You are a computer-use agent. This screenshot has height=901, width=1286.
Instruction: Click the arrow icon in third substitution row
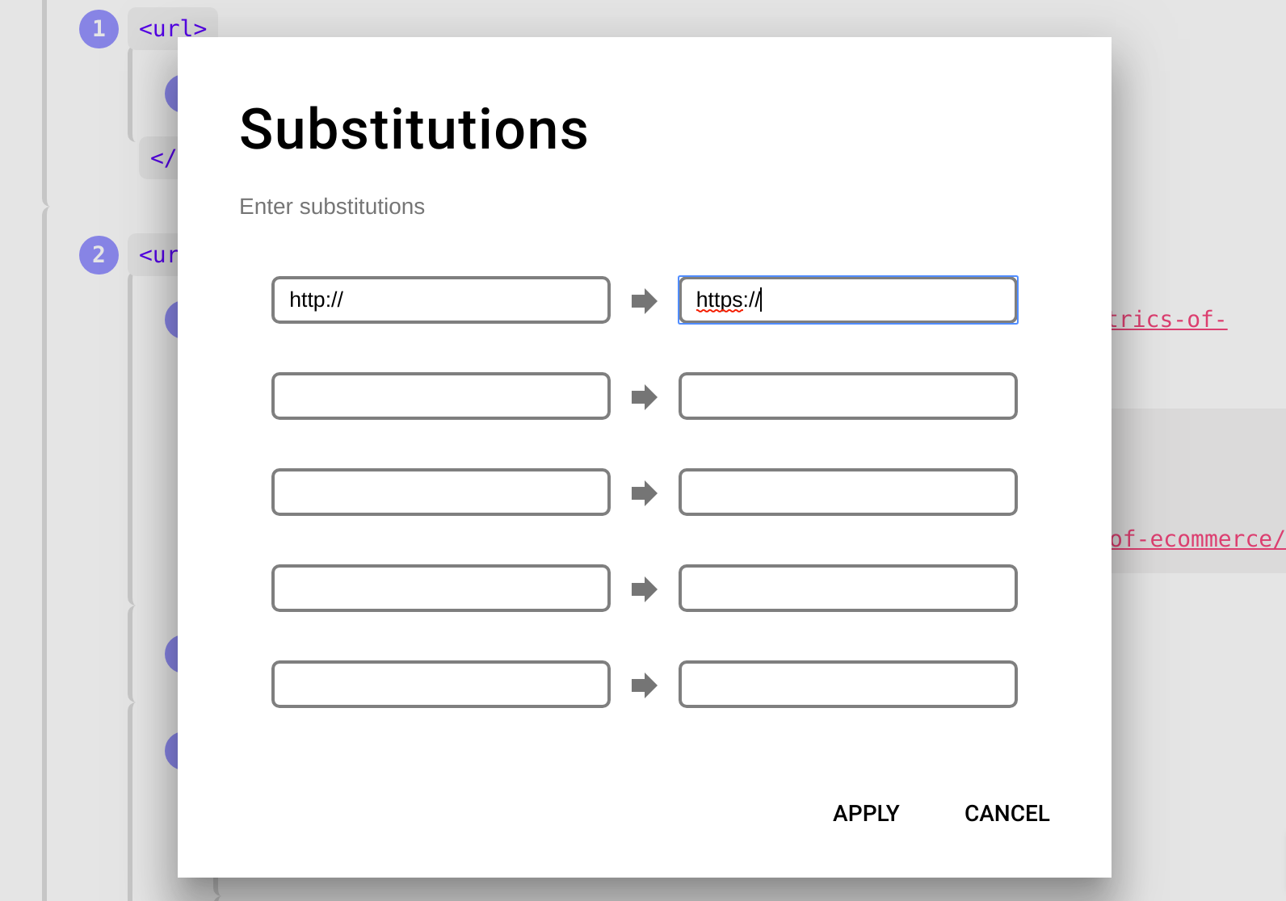click(644, 493)
